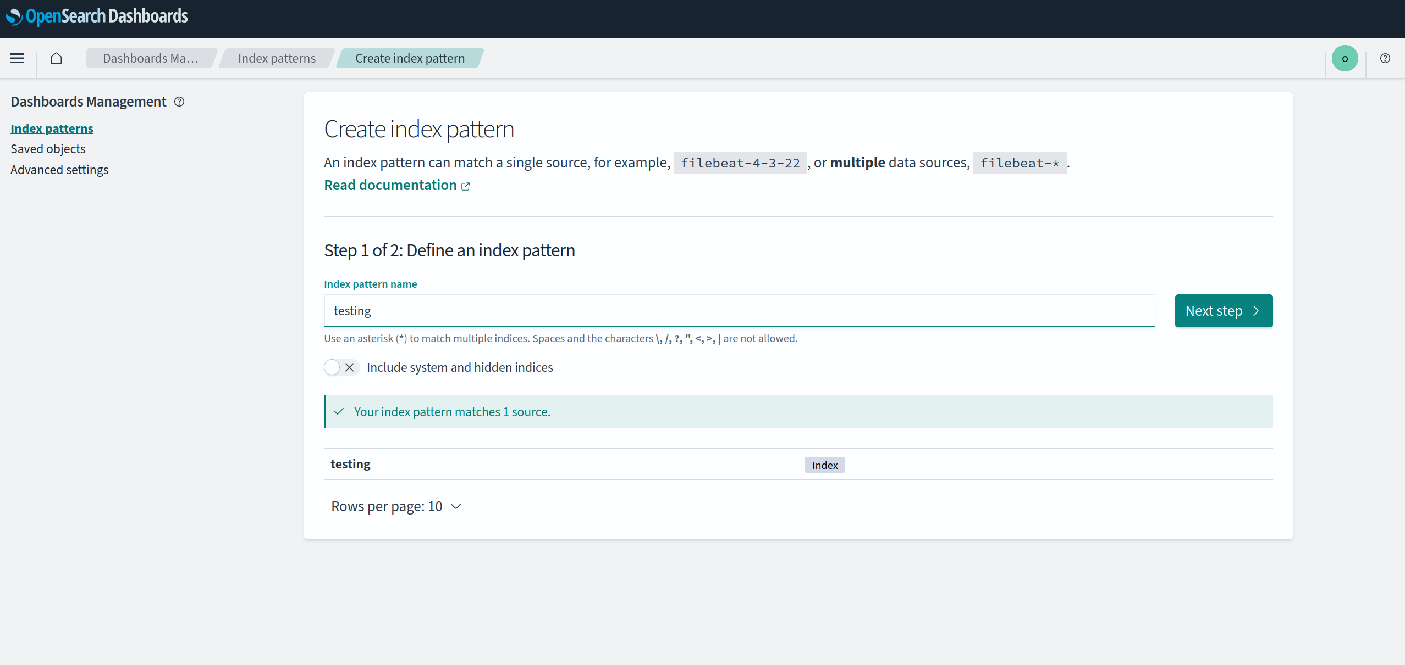Click the chevron arrow inside Next step button
Image resolution: width=1405 pixels, height=665 pixels.
pos(1257,311)
